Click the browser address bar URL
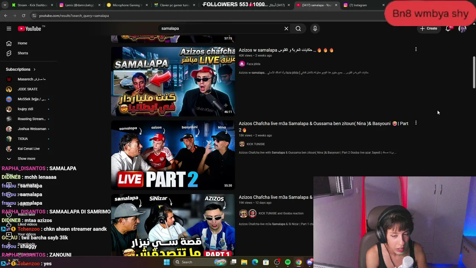This screenshot has height=268, width=476. pos(74,16)
